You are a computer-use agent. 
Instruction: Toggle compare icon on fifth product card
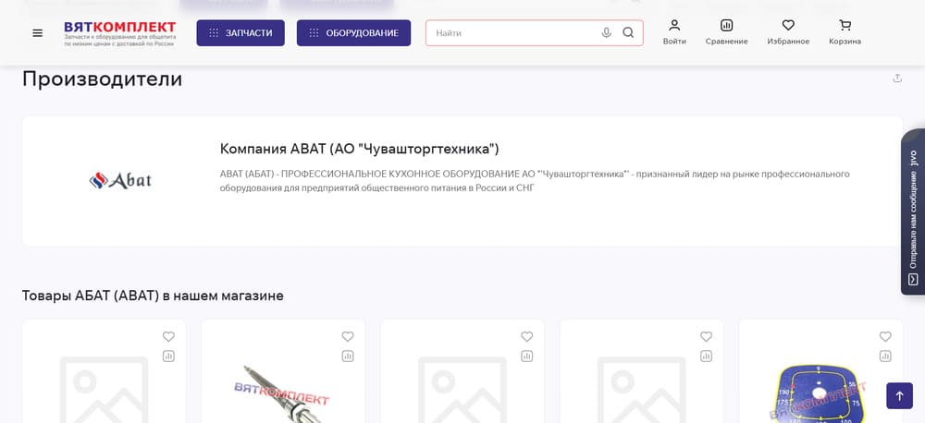pyautogui.click(x=885, y=356)
